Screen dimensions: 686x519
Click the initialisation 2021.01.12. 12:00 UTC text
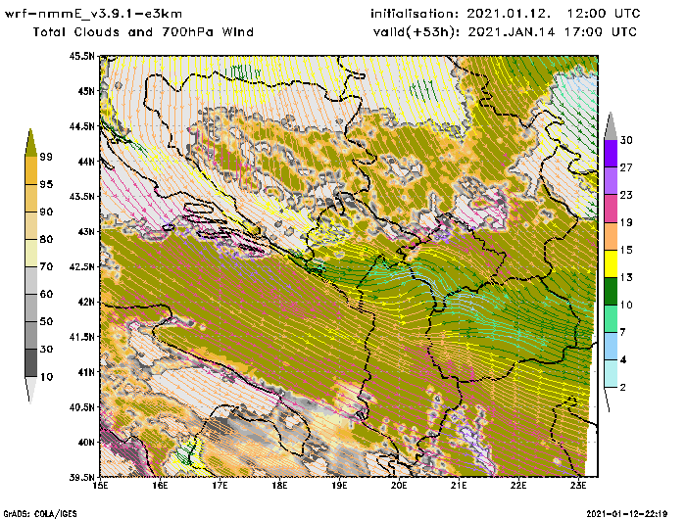coord(506,14)
